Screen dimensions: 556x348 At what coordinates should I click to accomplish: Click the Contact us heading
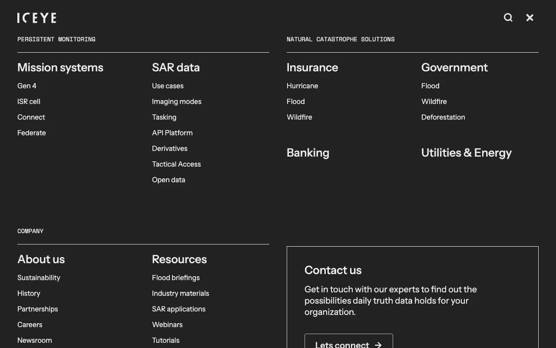[333, 270]
